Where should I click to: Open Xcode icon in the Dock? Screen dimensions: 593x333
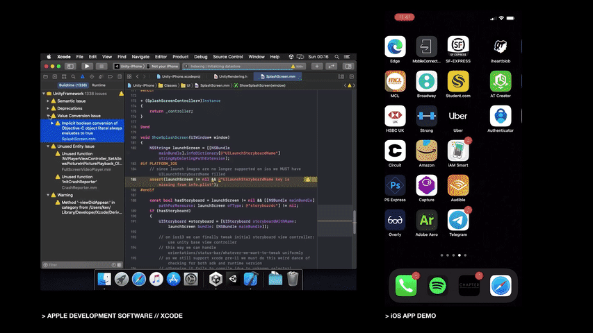point(251,279)
